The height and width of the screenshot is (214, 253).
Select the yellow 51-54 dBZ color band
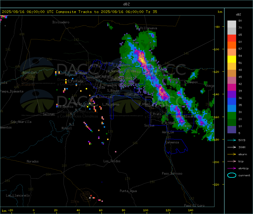coord(232,59)
